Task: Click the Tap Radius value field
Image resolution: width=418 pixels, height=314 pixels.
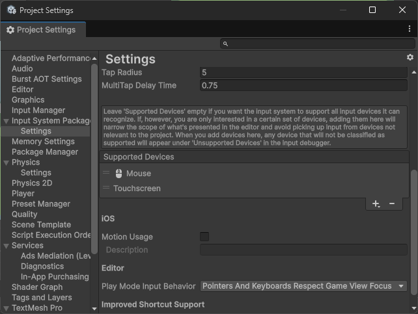Action: click(x=303, y=73)
